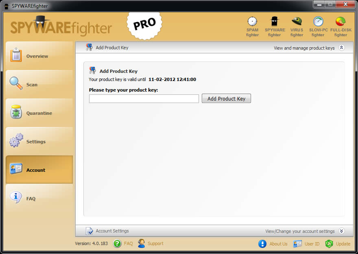The image size is (358, 254).
Task: Click the blue exclamation About icon
Action: [x=262, y=244]
